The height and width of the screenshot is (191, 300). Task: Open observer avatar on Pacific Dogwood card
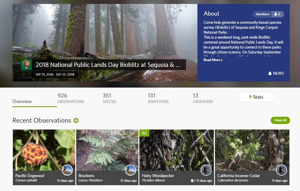(x=67, y=170)
